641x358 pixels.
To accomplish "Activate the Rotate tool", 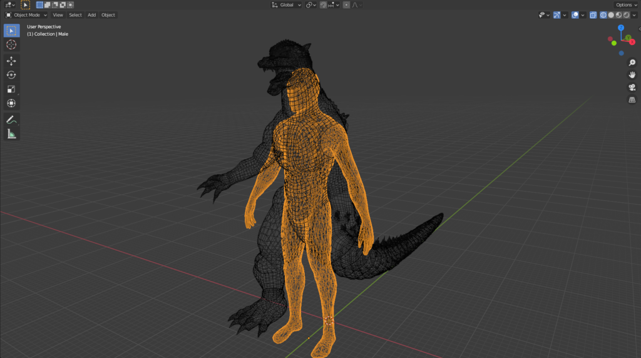I will [11, 74].
